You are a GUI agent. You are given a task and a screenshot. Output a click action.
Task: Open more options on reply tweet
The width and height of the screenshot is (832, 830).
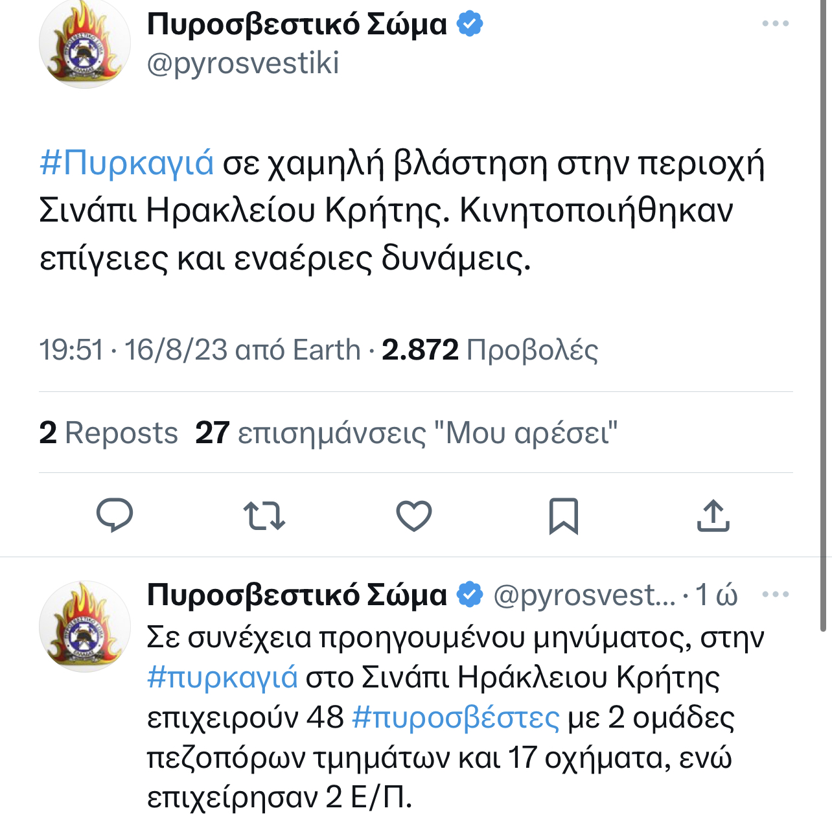[776, 594]
